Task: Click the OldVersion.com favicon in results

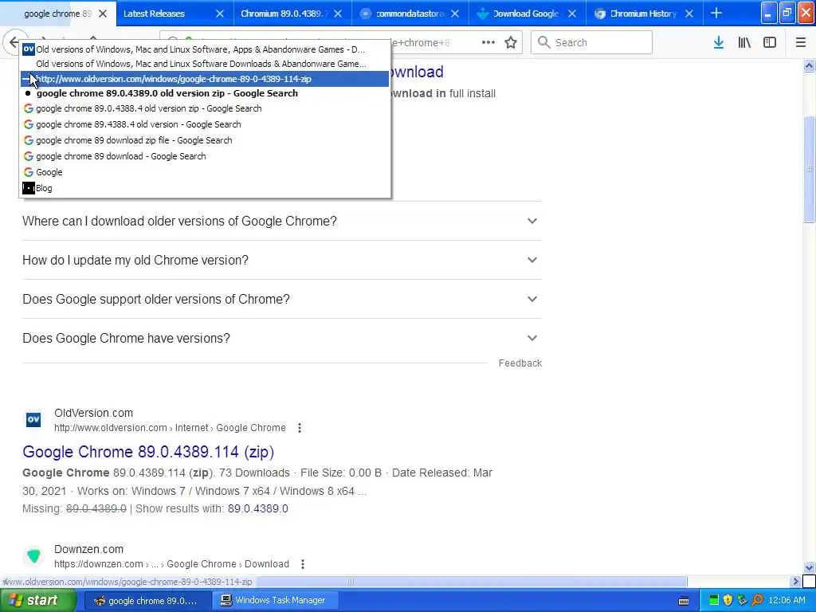Action: (33, 419)
